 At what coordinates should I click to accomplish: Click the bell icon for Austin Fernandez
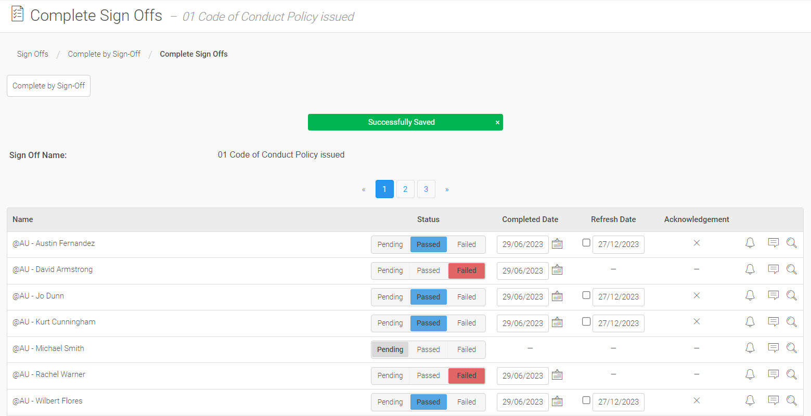(750, 243)
